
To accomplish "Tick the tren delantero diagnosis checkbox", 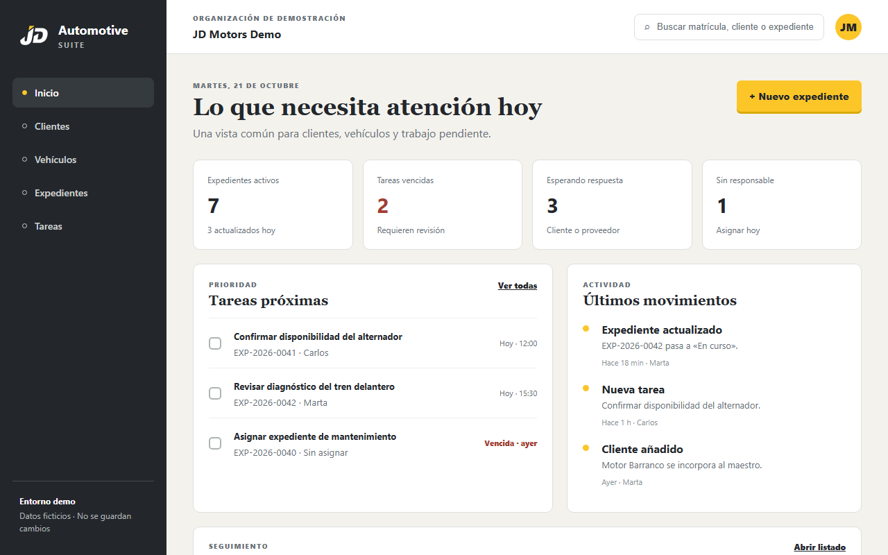I will click(x=215, y=393).
